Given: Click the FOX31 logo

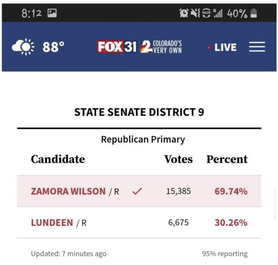Looking at the screenshot, I should (116, 47).
